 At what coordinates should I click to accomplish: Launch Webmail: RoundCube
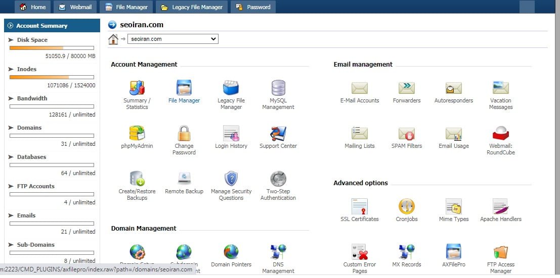[501, 133]
